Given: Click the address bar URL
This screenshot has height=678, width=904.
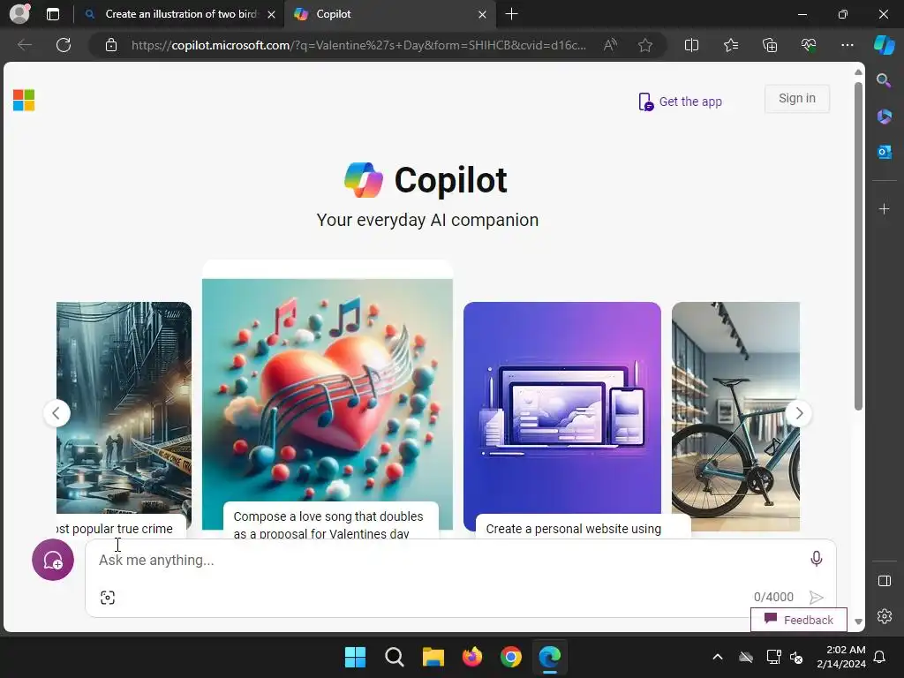Looking at the screenshot, I should (358, 45).
